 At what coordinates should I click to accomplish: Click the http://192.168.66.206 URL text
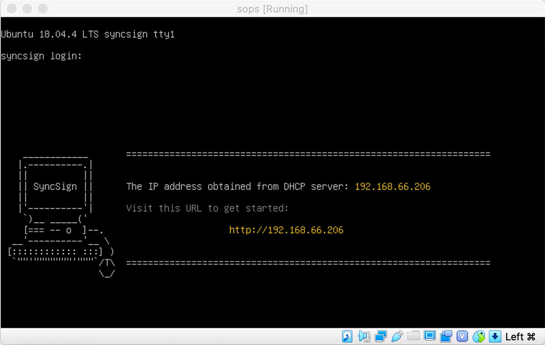[x=286, y=230]
